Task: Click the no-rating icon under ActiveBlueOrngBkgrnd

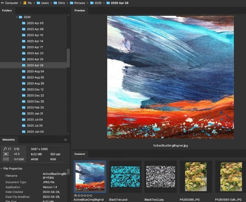Action: 76,195
